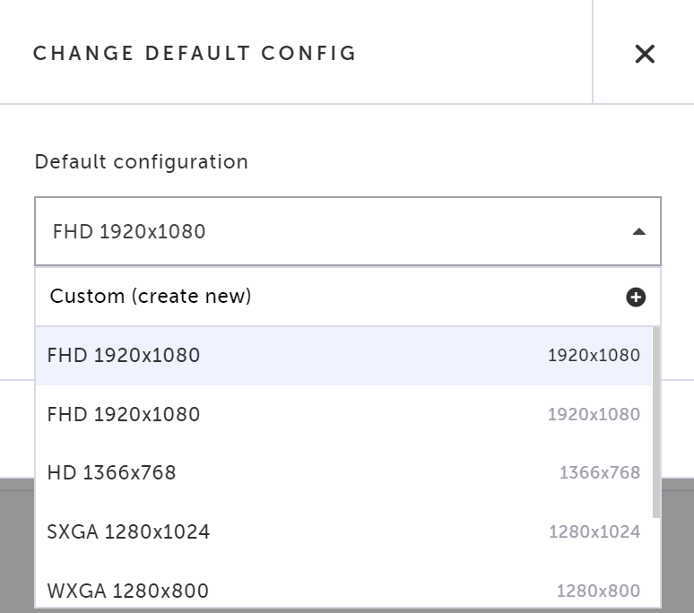
Task: Select the SXGA 1280x1024 configuration
Action: (x=343, y=531)
